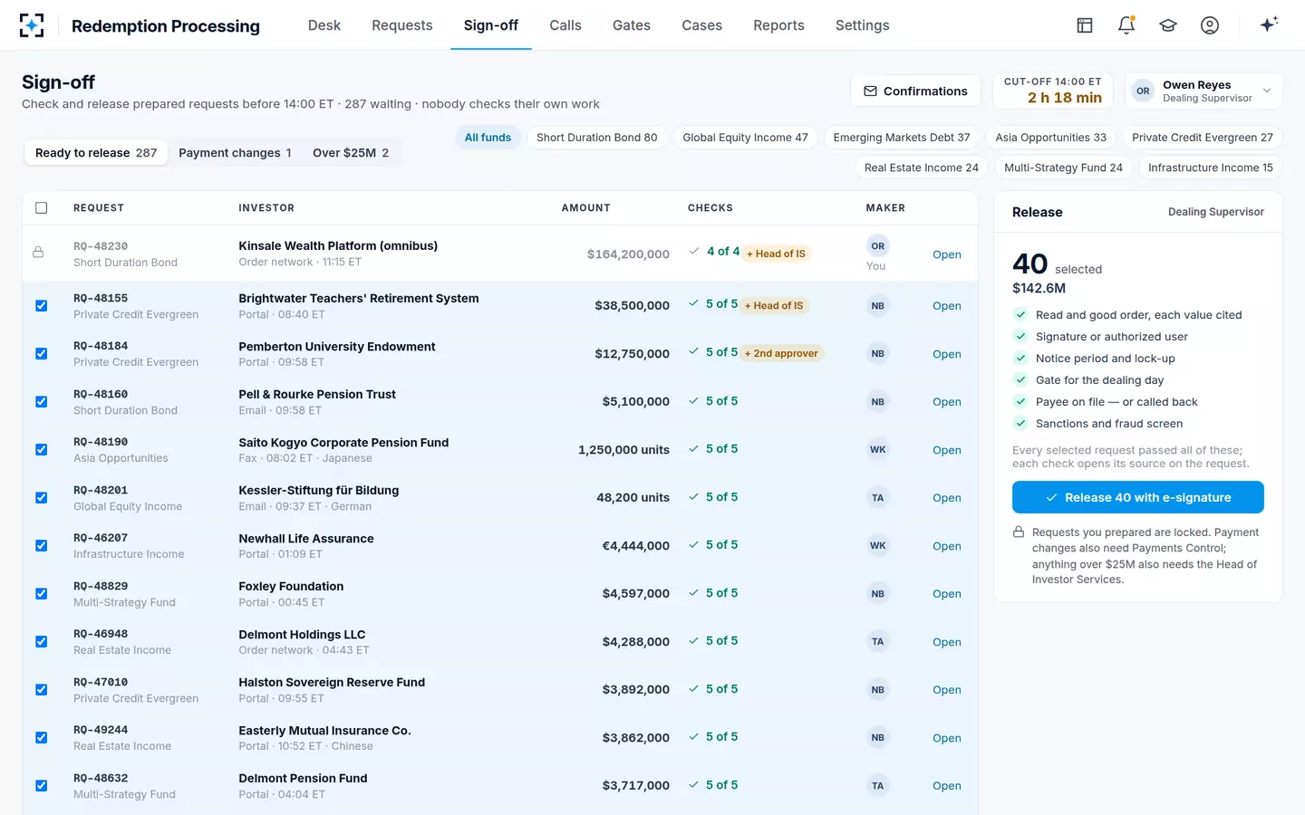Filter by Short Duration Bond fund
The height and width of the screenshot is (815, 1305).
click(596, 138)
